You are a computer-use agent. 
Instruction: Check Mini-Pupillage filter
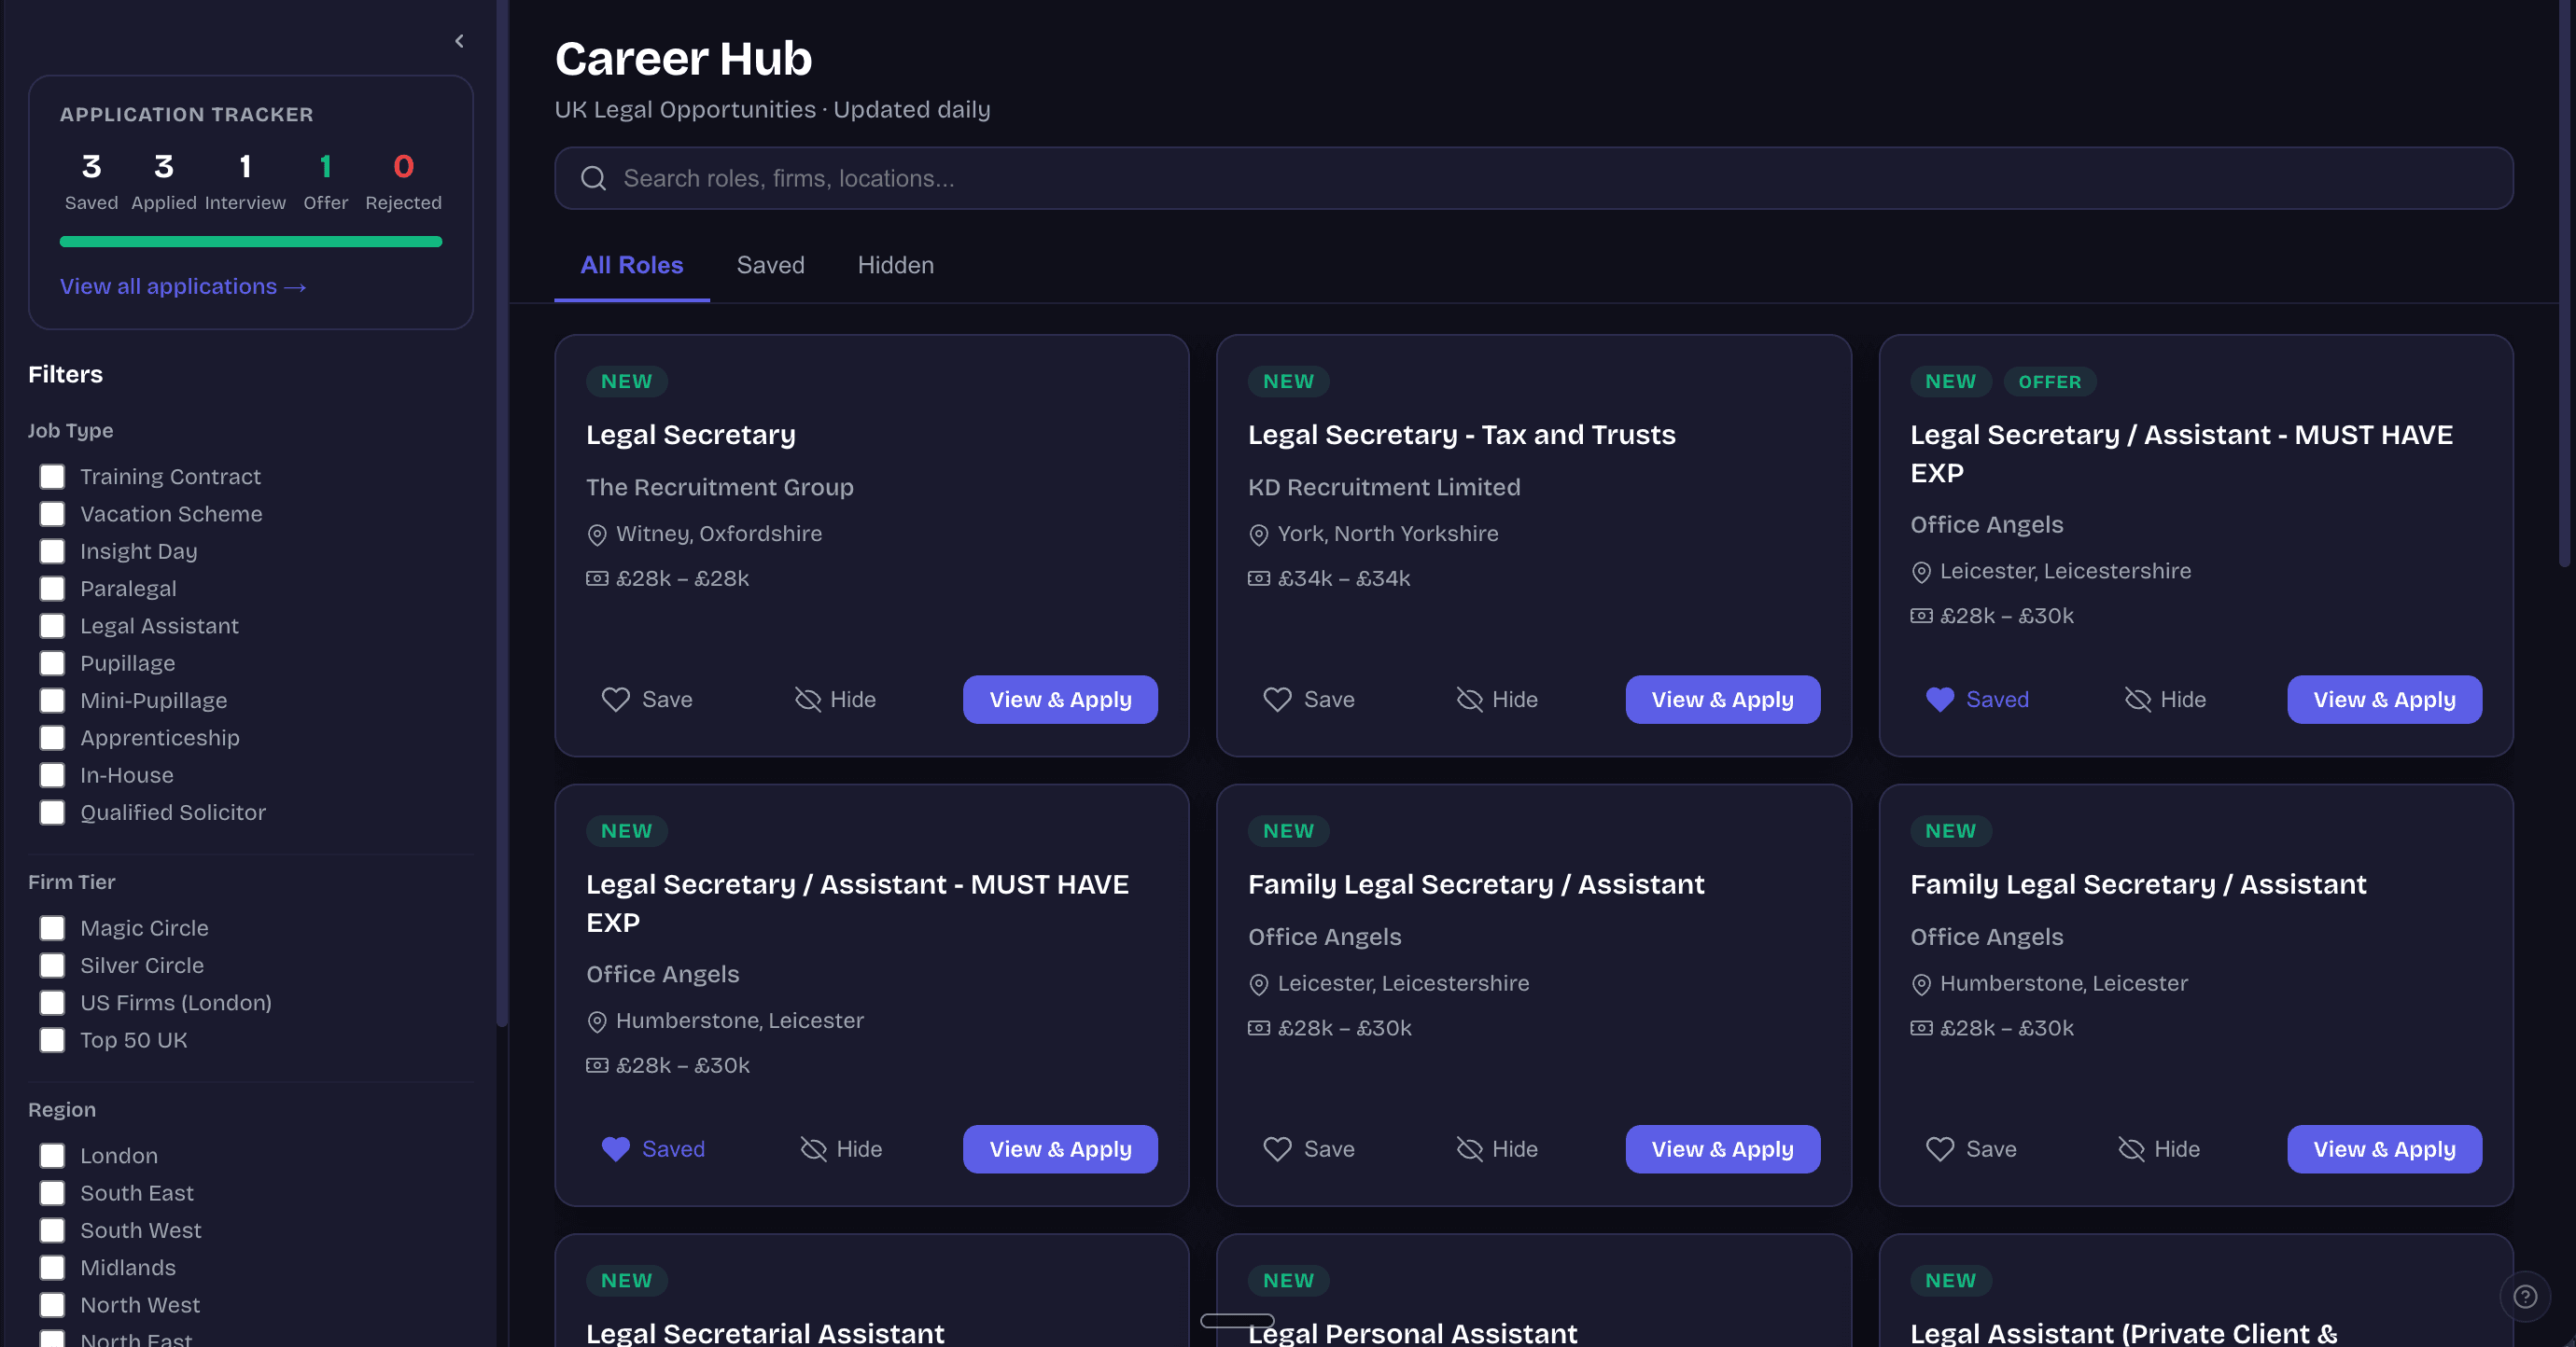coord(52,701)
